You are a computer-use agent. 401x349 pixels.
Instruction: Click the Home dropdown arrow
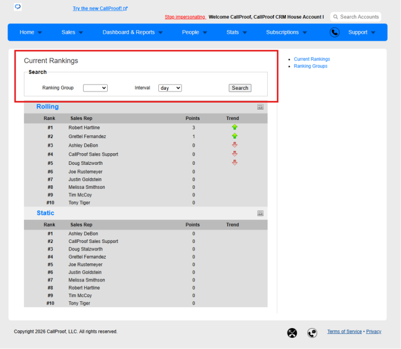tap(40, 33)
